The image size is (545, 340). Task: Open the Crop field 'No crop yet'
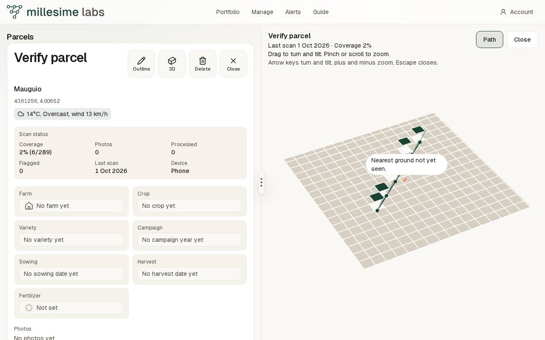(189, 206)
